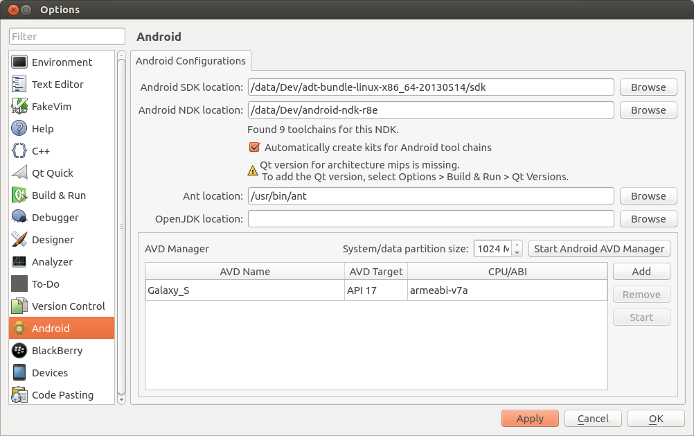Click the AVD Name column header
The image size is (694, 436).
coord(244,272)
